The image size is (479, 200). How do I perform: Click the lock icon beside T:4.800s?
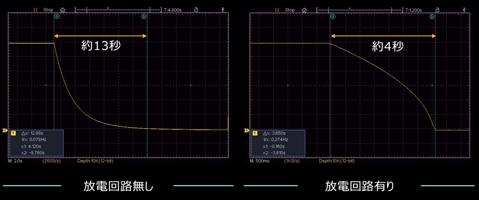(x=196, y=10)
